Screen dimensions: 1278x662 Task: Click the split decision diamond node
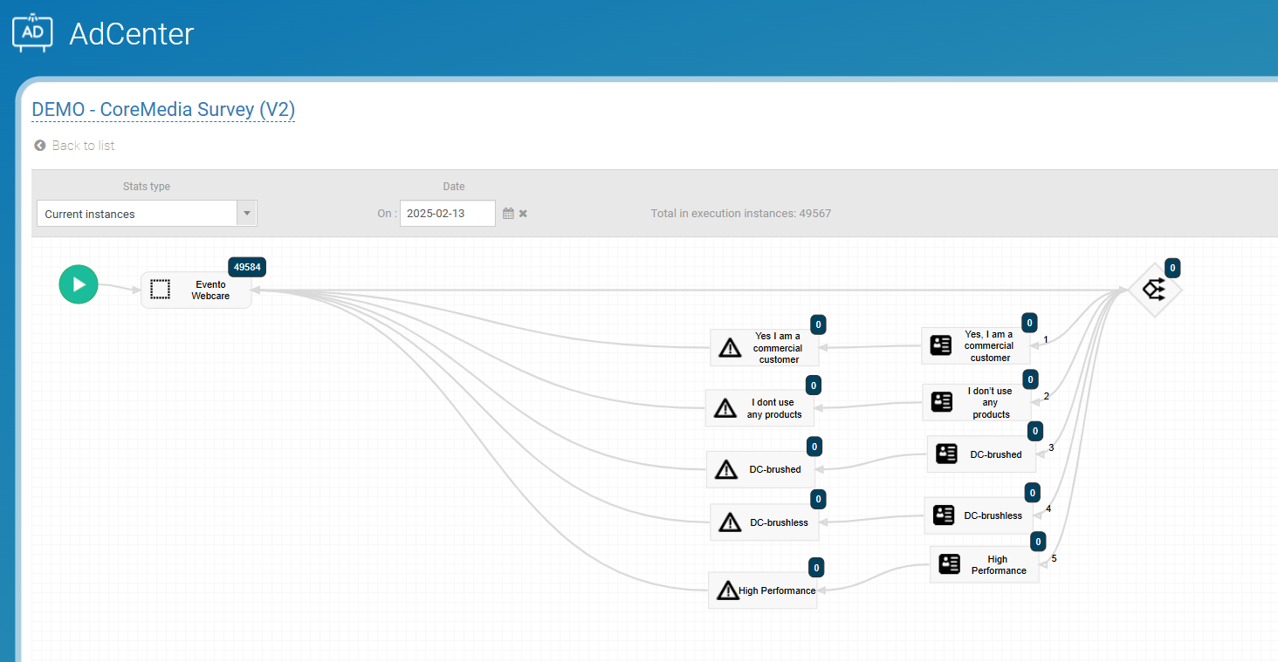(1154, 290)
